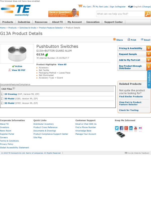Image resolution: width=151 pixels, height=214 pixels.
Task: Click Product Feature Selector breadcrumb
Action: pos(51,28)
